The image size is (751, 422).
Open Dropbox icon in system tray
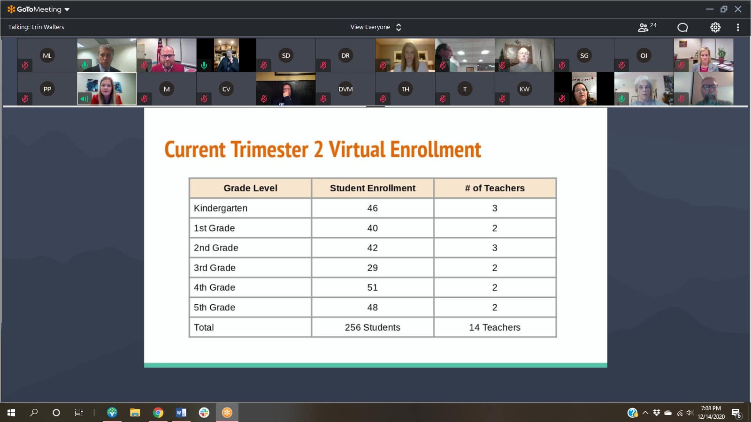point(657,413)
